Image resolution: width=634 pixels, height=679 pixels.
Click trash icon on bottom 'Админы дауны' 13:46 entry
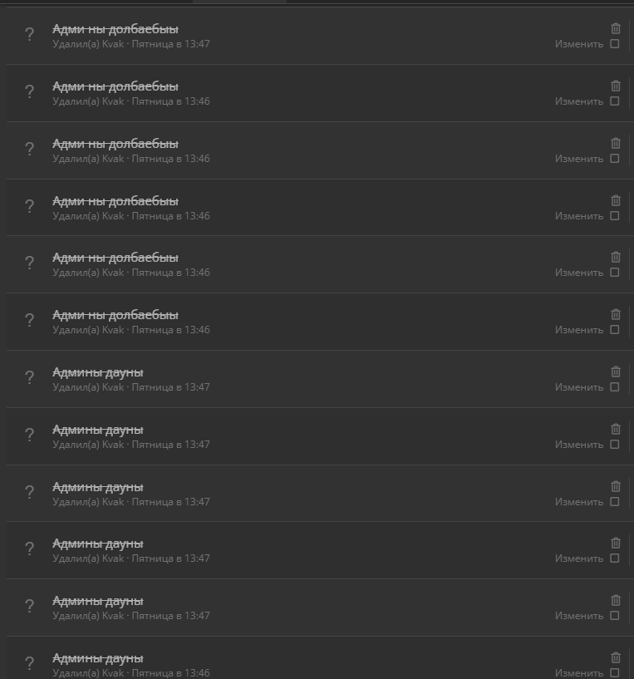point(616,657)
